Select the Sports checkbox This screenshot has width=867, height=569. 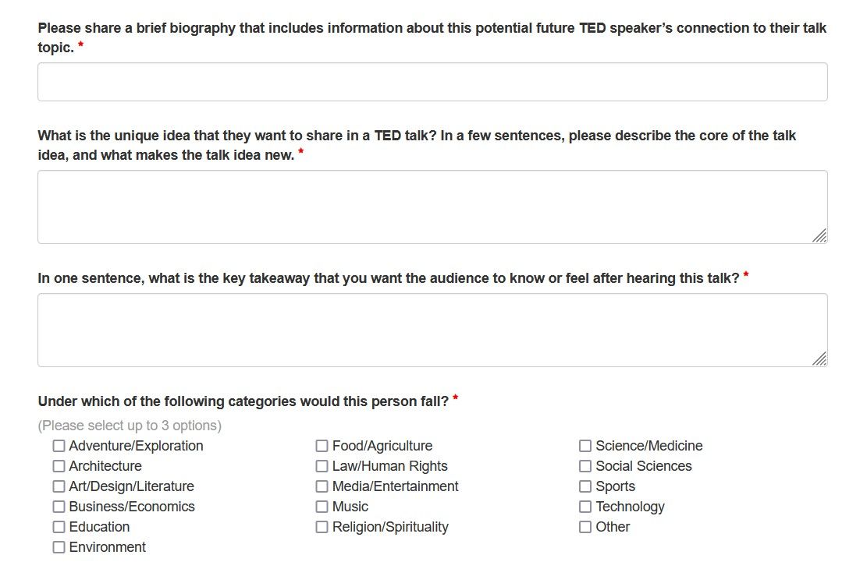585,486
